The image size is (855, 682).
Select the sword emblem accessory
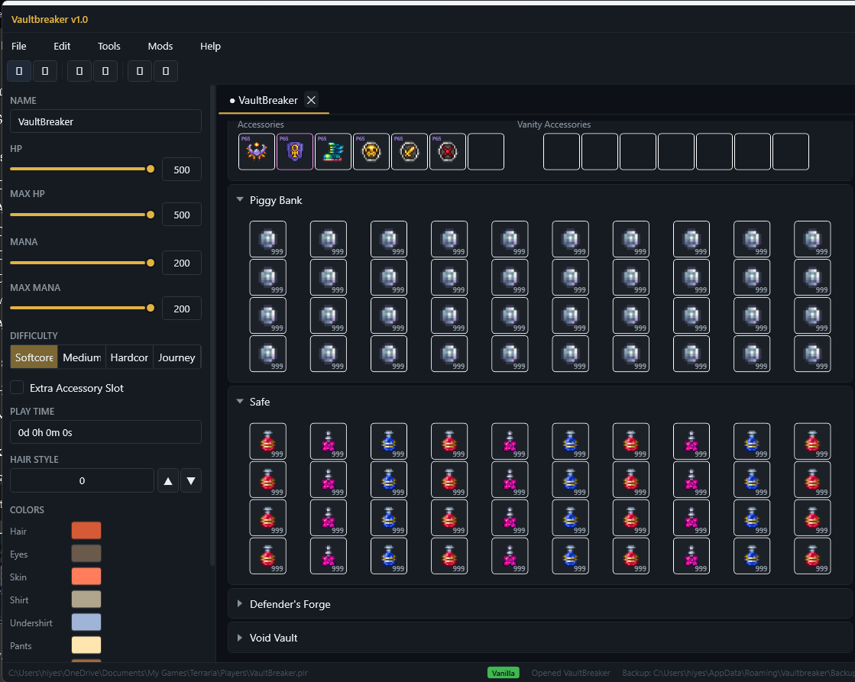point(410,151)
